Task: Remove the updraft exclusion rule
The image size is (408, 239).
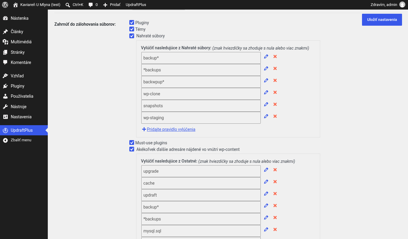Action: click(x=275, y=194)
